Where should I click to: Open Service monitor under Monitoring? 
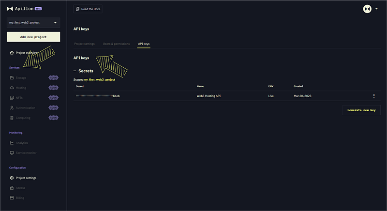(26, 153)
